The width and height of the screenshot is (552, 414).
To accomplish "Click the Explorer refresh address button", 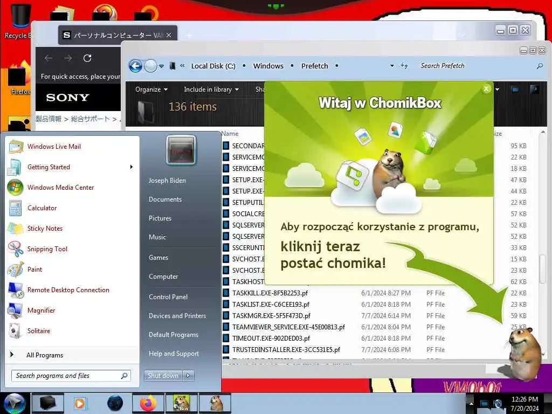I will (x=404, y=66).
